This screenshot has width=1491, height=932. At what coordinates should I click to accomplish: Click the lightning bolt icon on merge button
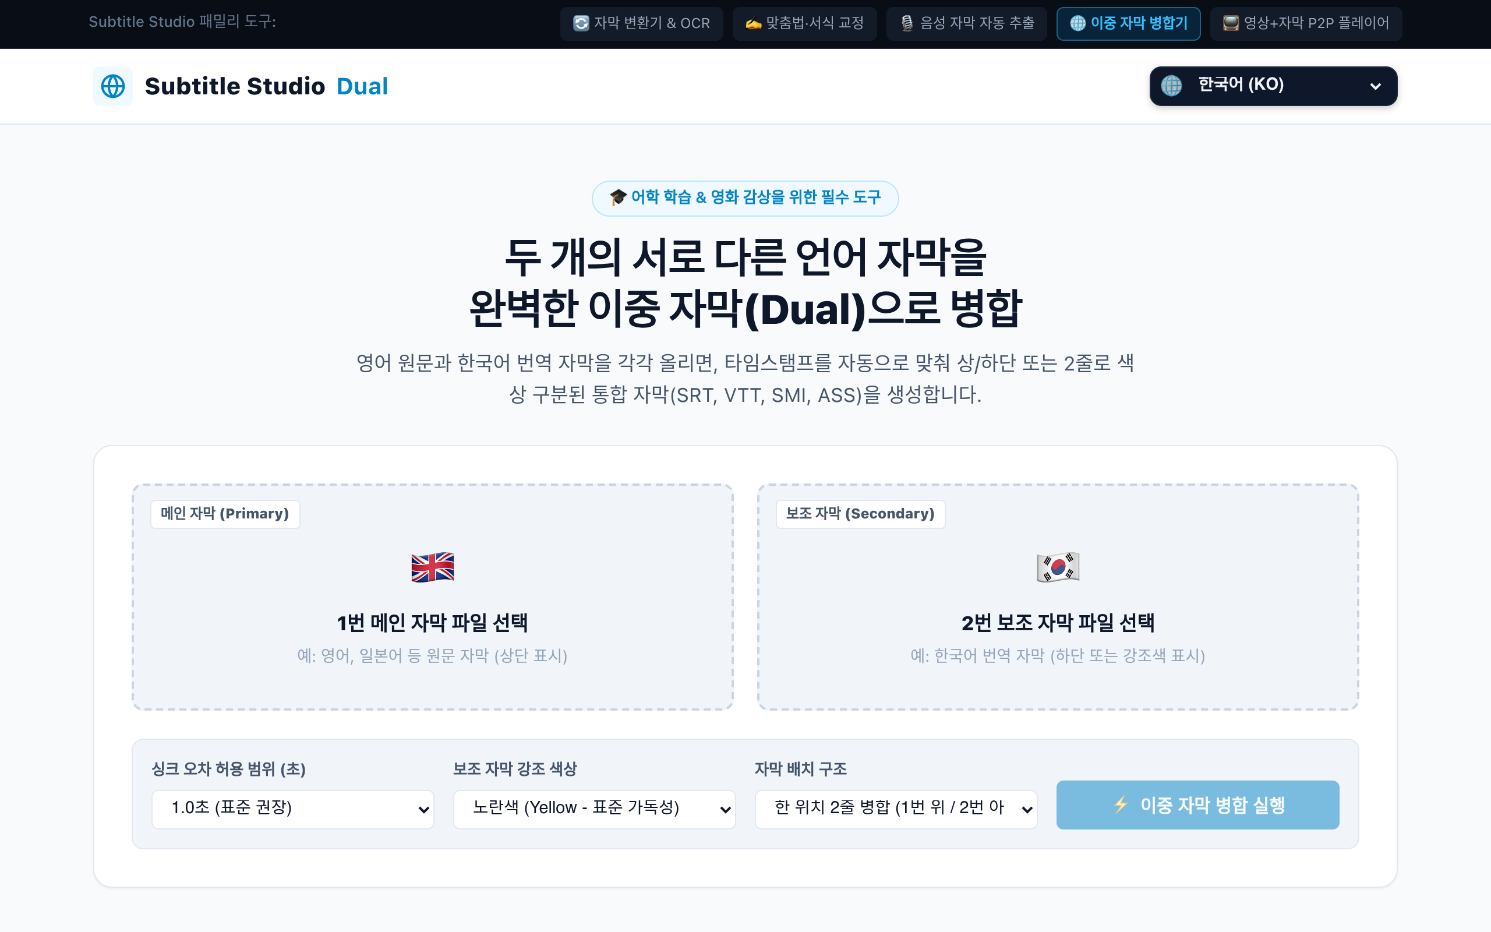tap(1121, 805)
